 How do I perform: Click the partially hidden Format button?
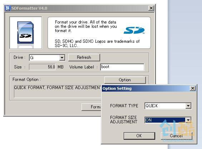[x=92, y=107]
